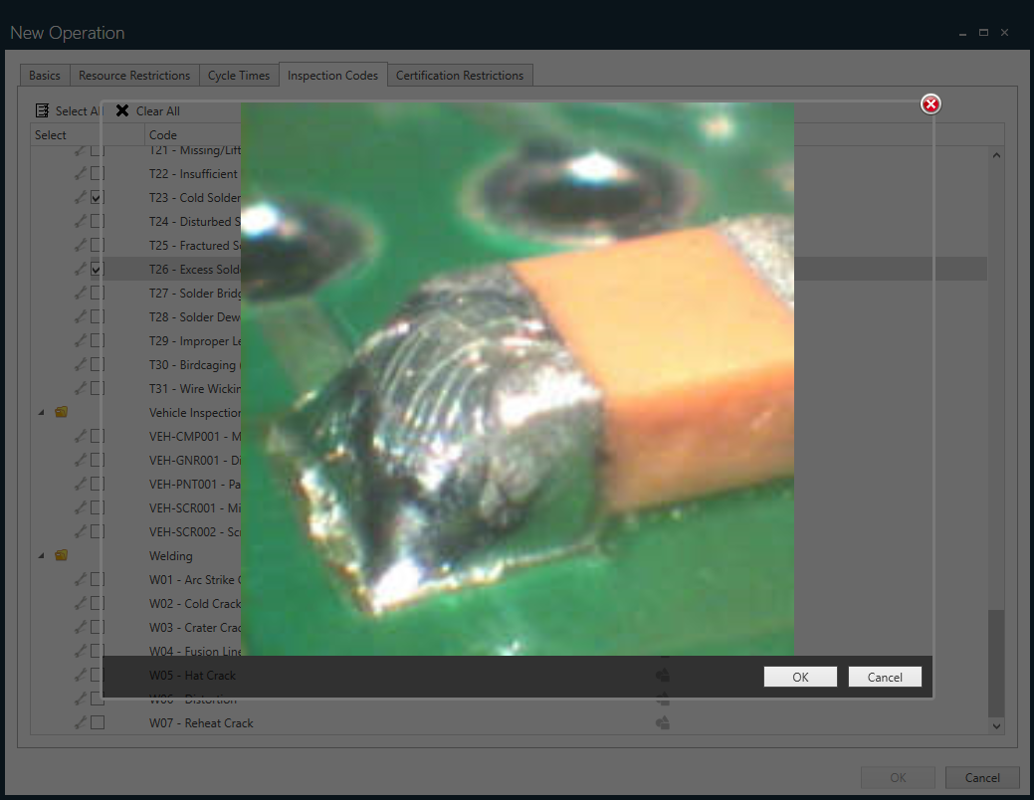Click the down arrow on the list scrollbar
Viewport: 1034px width, 800px height.
point(996,725)
